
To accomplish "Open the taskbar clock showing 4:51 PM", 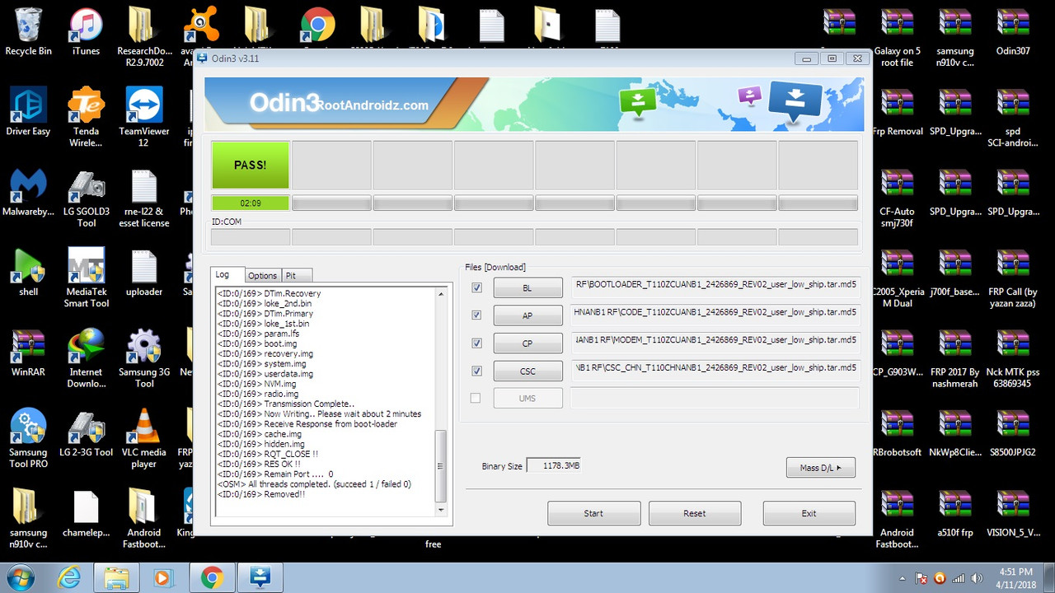I will [x=1014, y=578].
